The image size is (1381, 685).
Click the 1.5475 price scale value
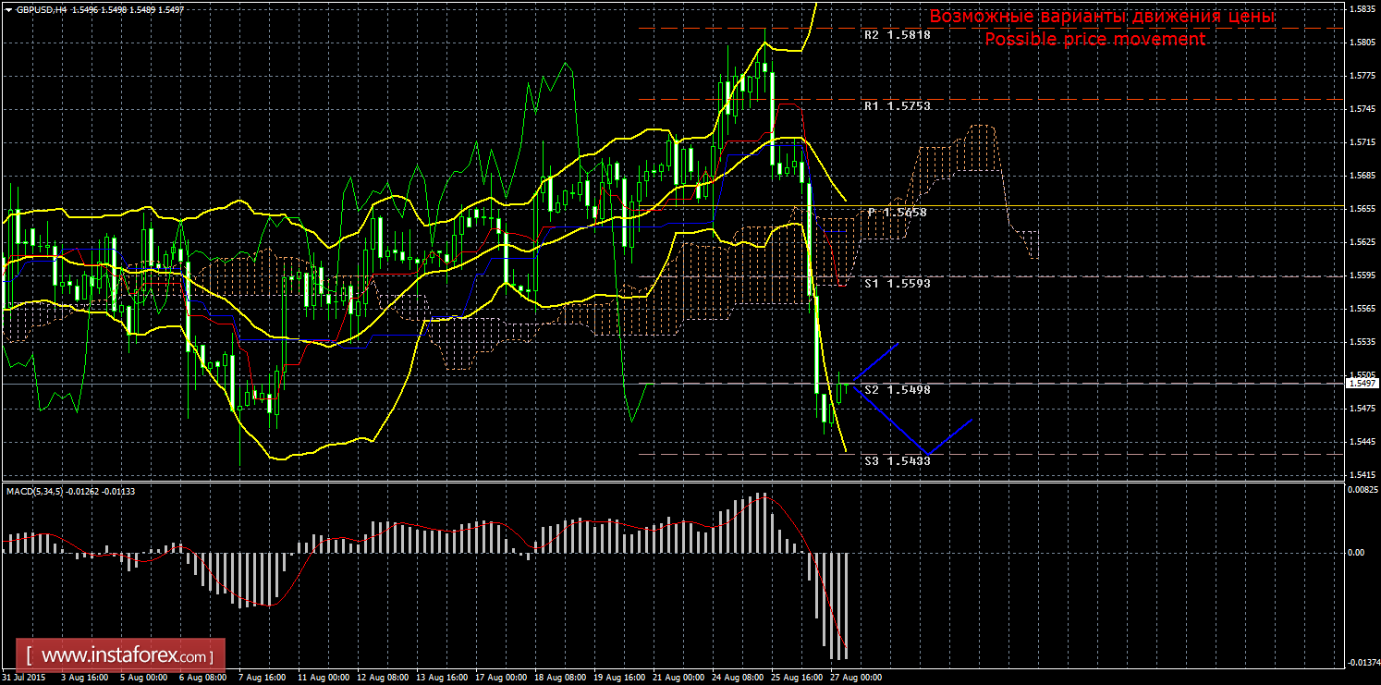click(1362, 408)
